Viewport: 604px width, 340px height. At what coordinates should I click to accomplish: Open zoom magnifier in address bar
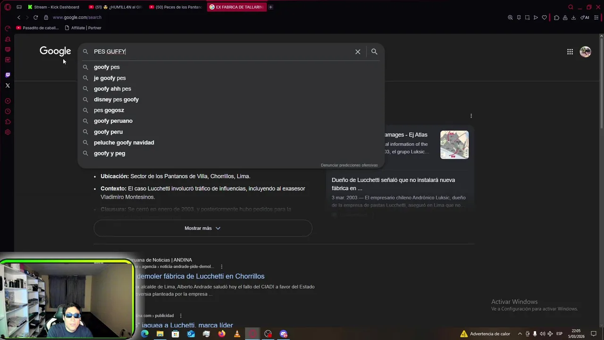[x=510, y=17]
